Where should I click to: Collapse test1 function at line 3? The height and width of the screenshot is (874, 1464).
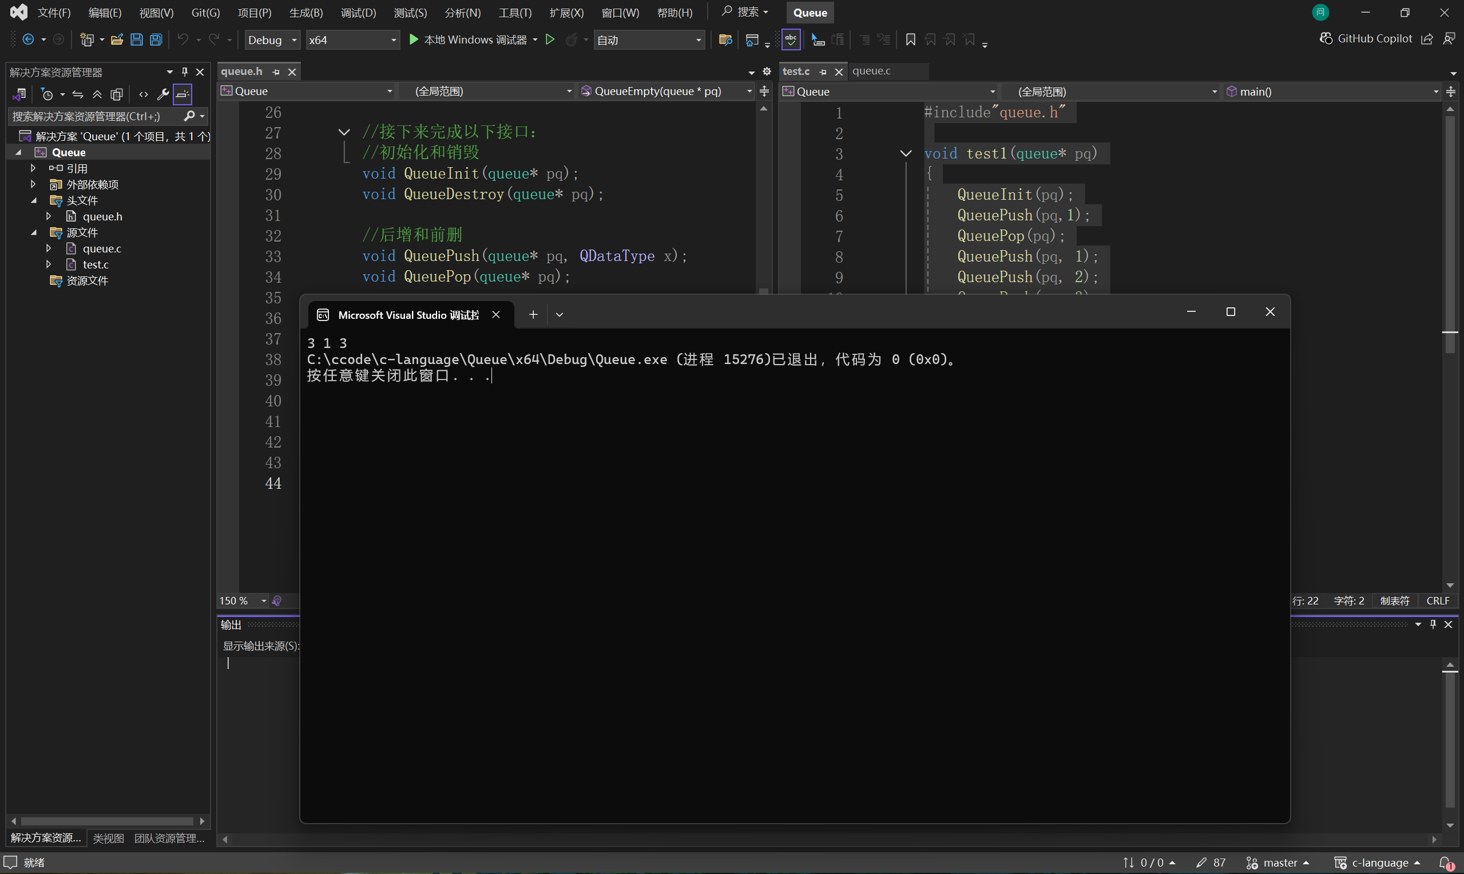pos(906,154)
